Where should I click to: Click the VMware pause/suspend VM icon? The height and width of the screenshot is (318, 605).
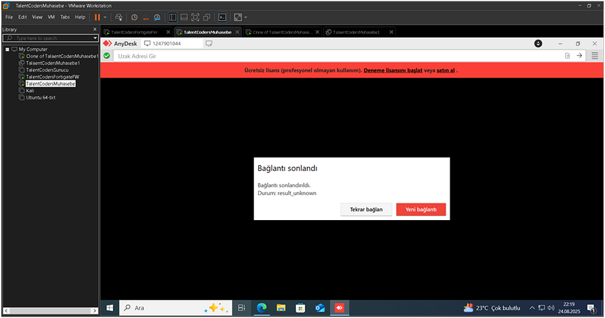click(x=97, y=17)
